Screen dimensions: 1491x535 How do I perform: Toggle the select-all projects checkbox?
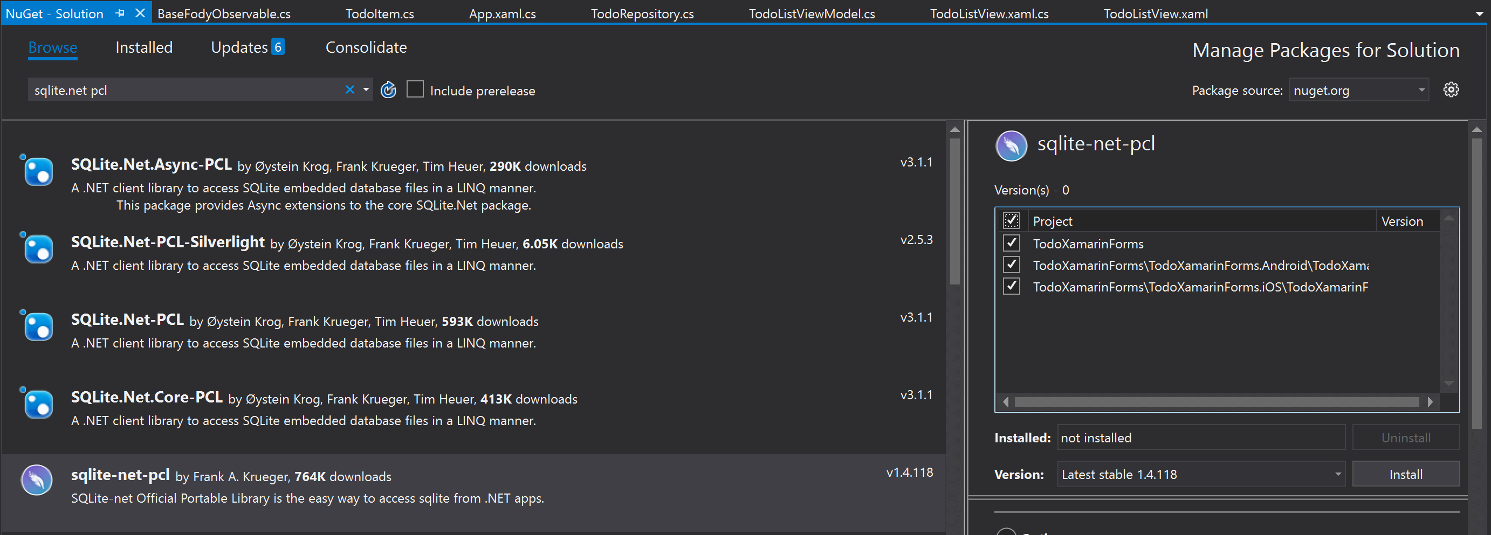pos(1011,220)
